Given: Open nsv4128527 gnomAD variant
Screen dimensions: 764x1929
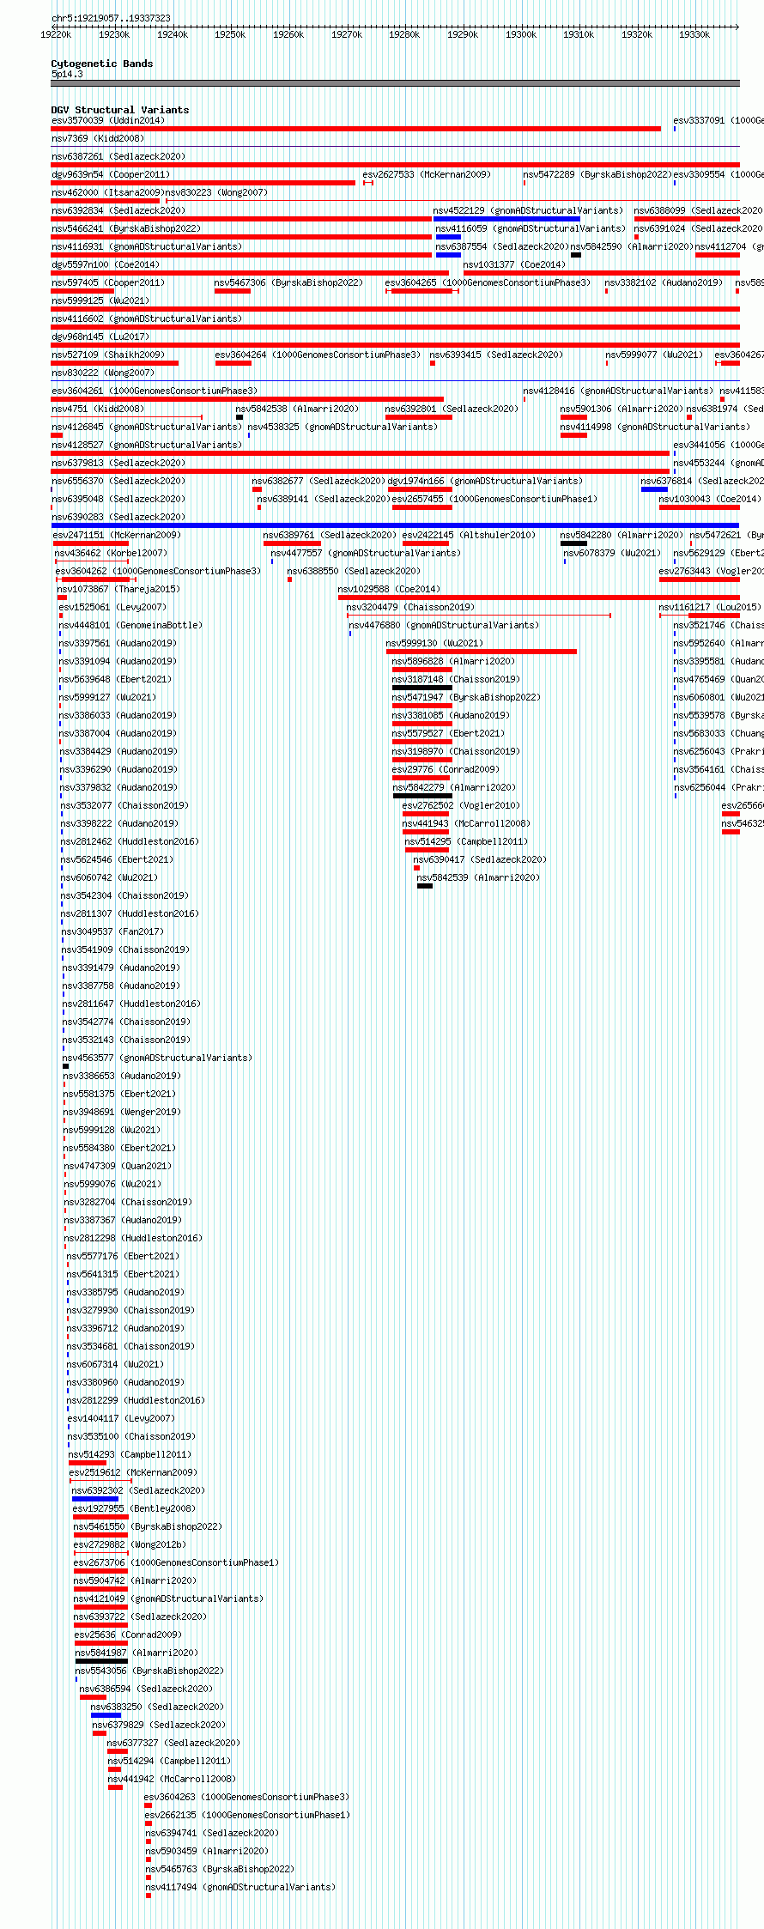Looking at the screenshot, I should [x=147, y=445].
